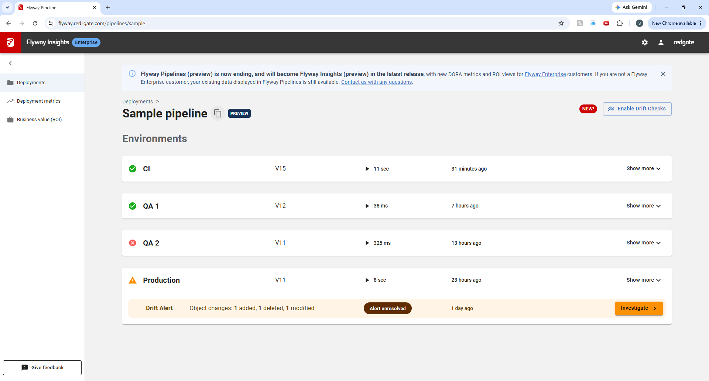This screenshot has width=709, height=381.
Task: Collapse the sidebar with the back chevron
Action: click(x=10, y=63)
